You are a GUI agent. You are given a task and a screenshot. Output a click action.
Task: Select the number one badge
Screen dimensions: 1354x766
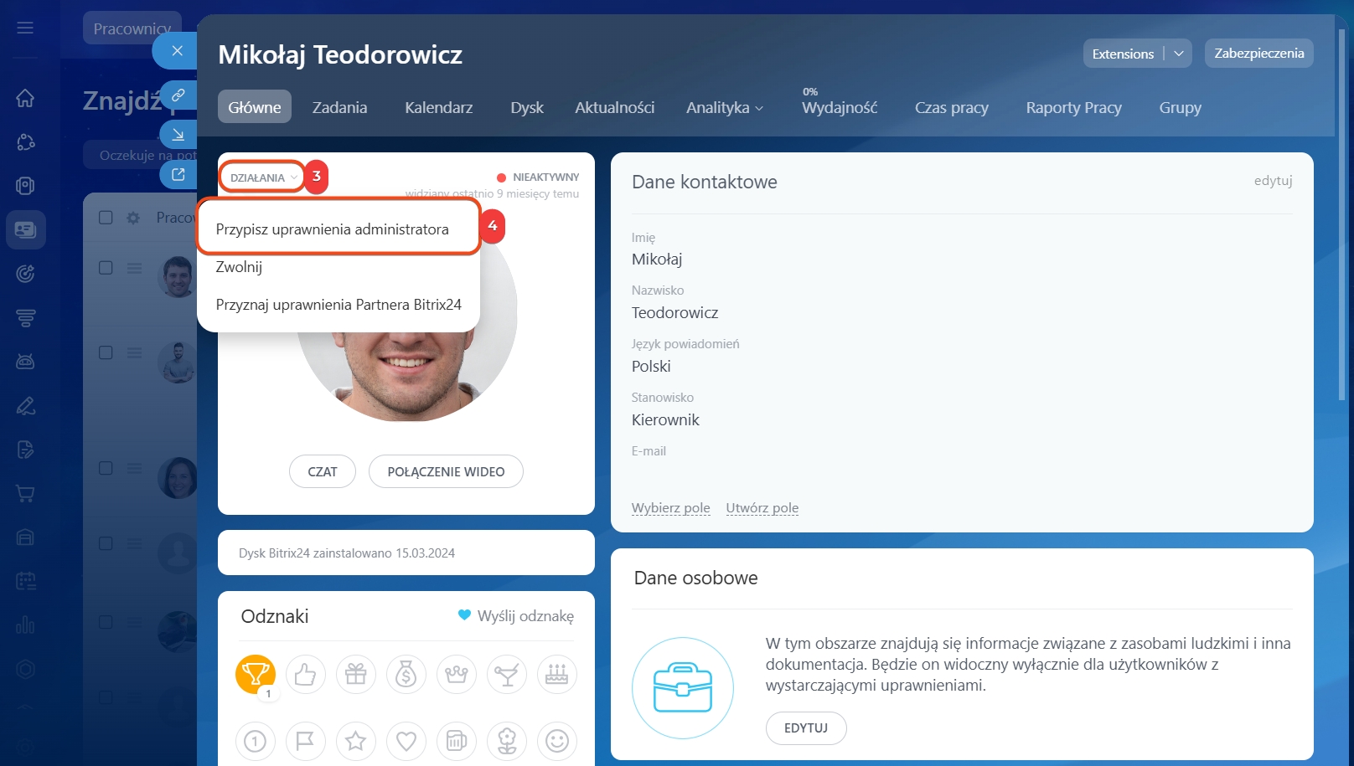pyautogui.click(x=256, y=741)
